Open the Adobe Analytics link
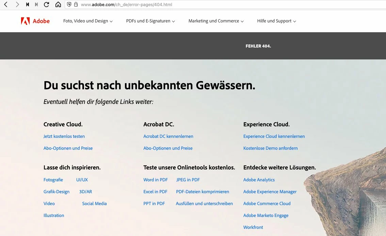The height and width of the screenshot is (236, 386). pos(259,180)
